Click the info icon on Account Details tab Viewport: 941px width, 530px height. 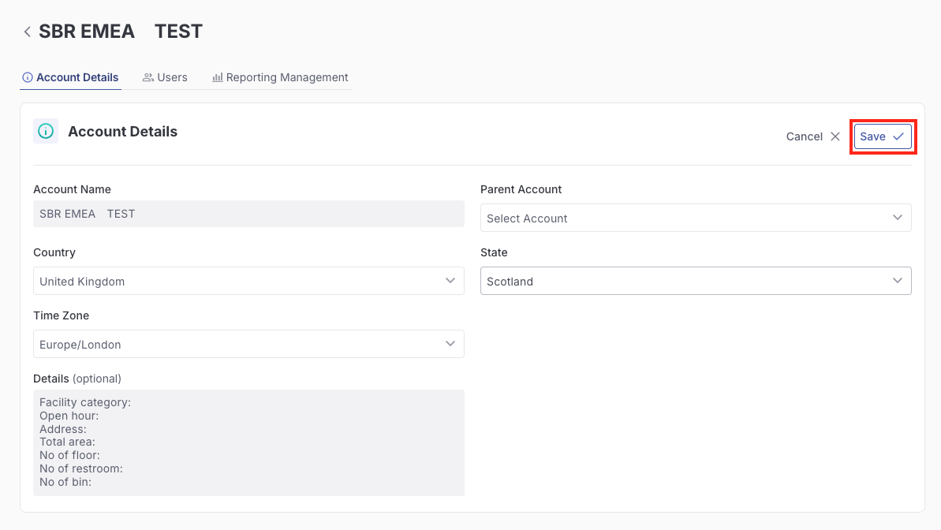click(28, 77)
